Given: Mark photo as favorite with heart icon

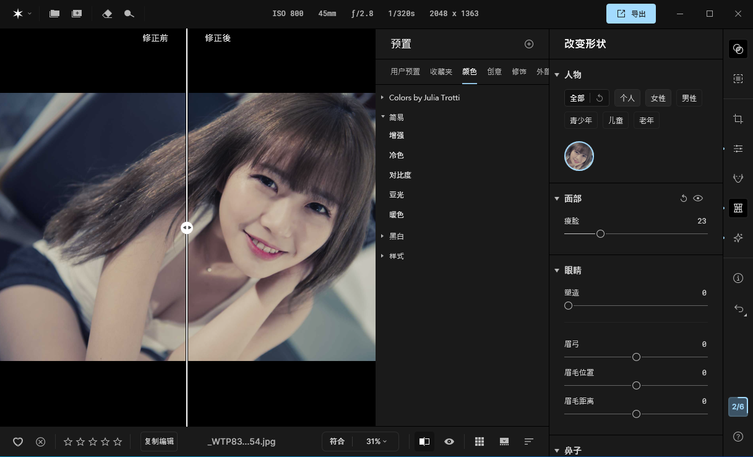Looking at the screenshot, I should click(18, 442).
